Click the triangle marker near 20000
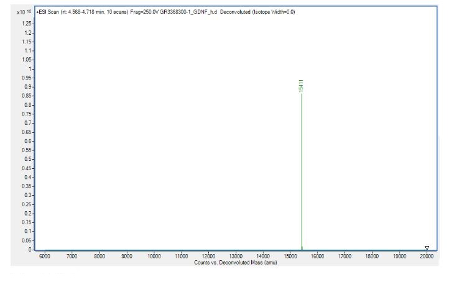 tap(427, 248)
